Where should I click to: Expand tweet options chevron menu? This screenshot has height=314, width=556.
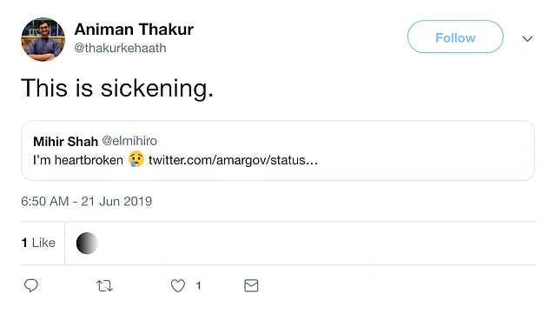[x=527, y=38]
